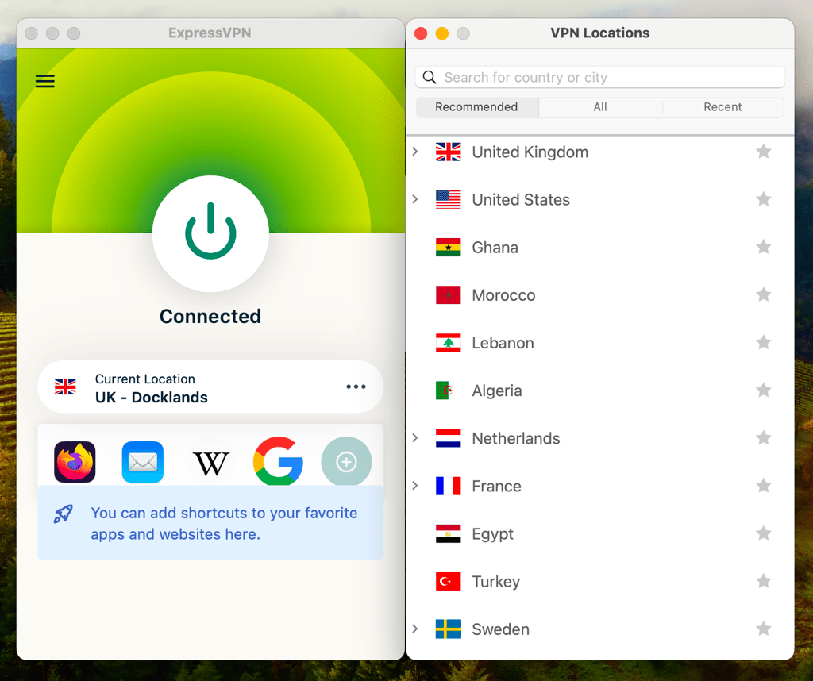Click the Netherlands flag icon
813x681 pixels.
449,438
